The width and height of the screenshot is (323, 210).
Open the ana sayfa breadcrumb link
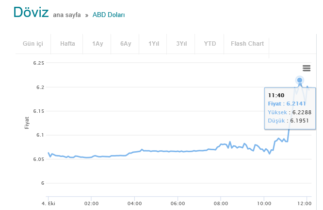click(x=67, y=15)
